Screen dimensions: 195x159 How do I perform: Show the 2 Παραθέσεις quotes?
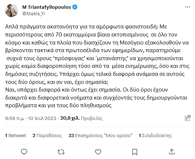coord(47,136)
